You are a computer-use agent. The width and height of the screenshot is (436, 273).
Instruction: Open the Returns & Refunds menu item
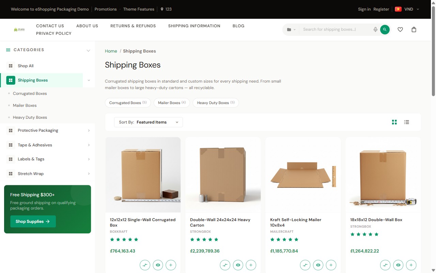point(133,26)
